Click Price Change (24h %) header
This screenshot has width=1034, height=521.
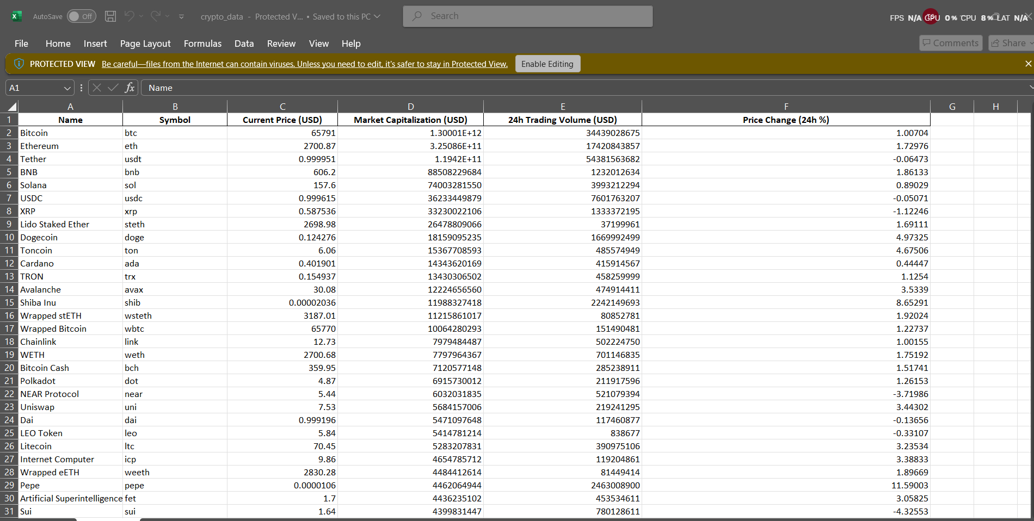pyautogui.click(x=786, y=120)
